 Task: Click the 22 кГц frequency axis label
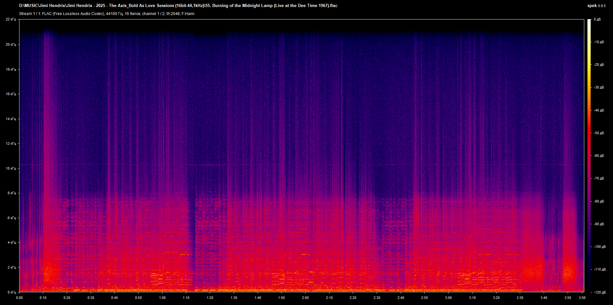point(11,19)
